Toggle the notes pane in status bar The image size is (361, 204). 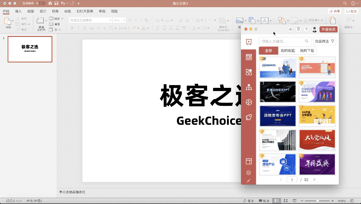point(249,200)
